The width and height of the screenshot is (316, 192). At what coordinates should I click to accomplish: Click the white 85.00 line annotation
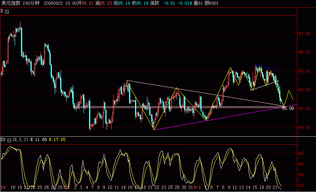(288, 108)
